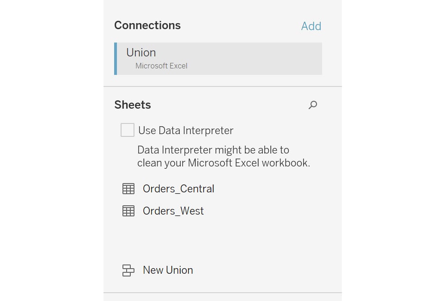Select the Orders_Central table grid icon
This screenshot has width=445, height=301.
click(x=128, y=189)
